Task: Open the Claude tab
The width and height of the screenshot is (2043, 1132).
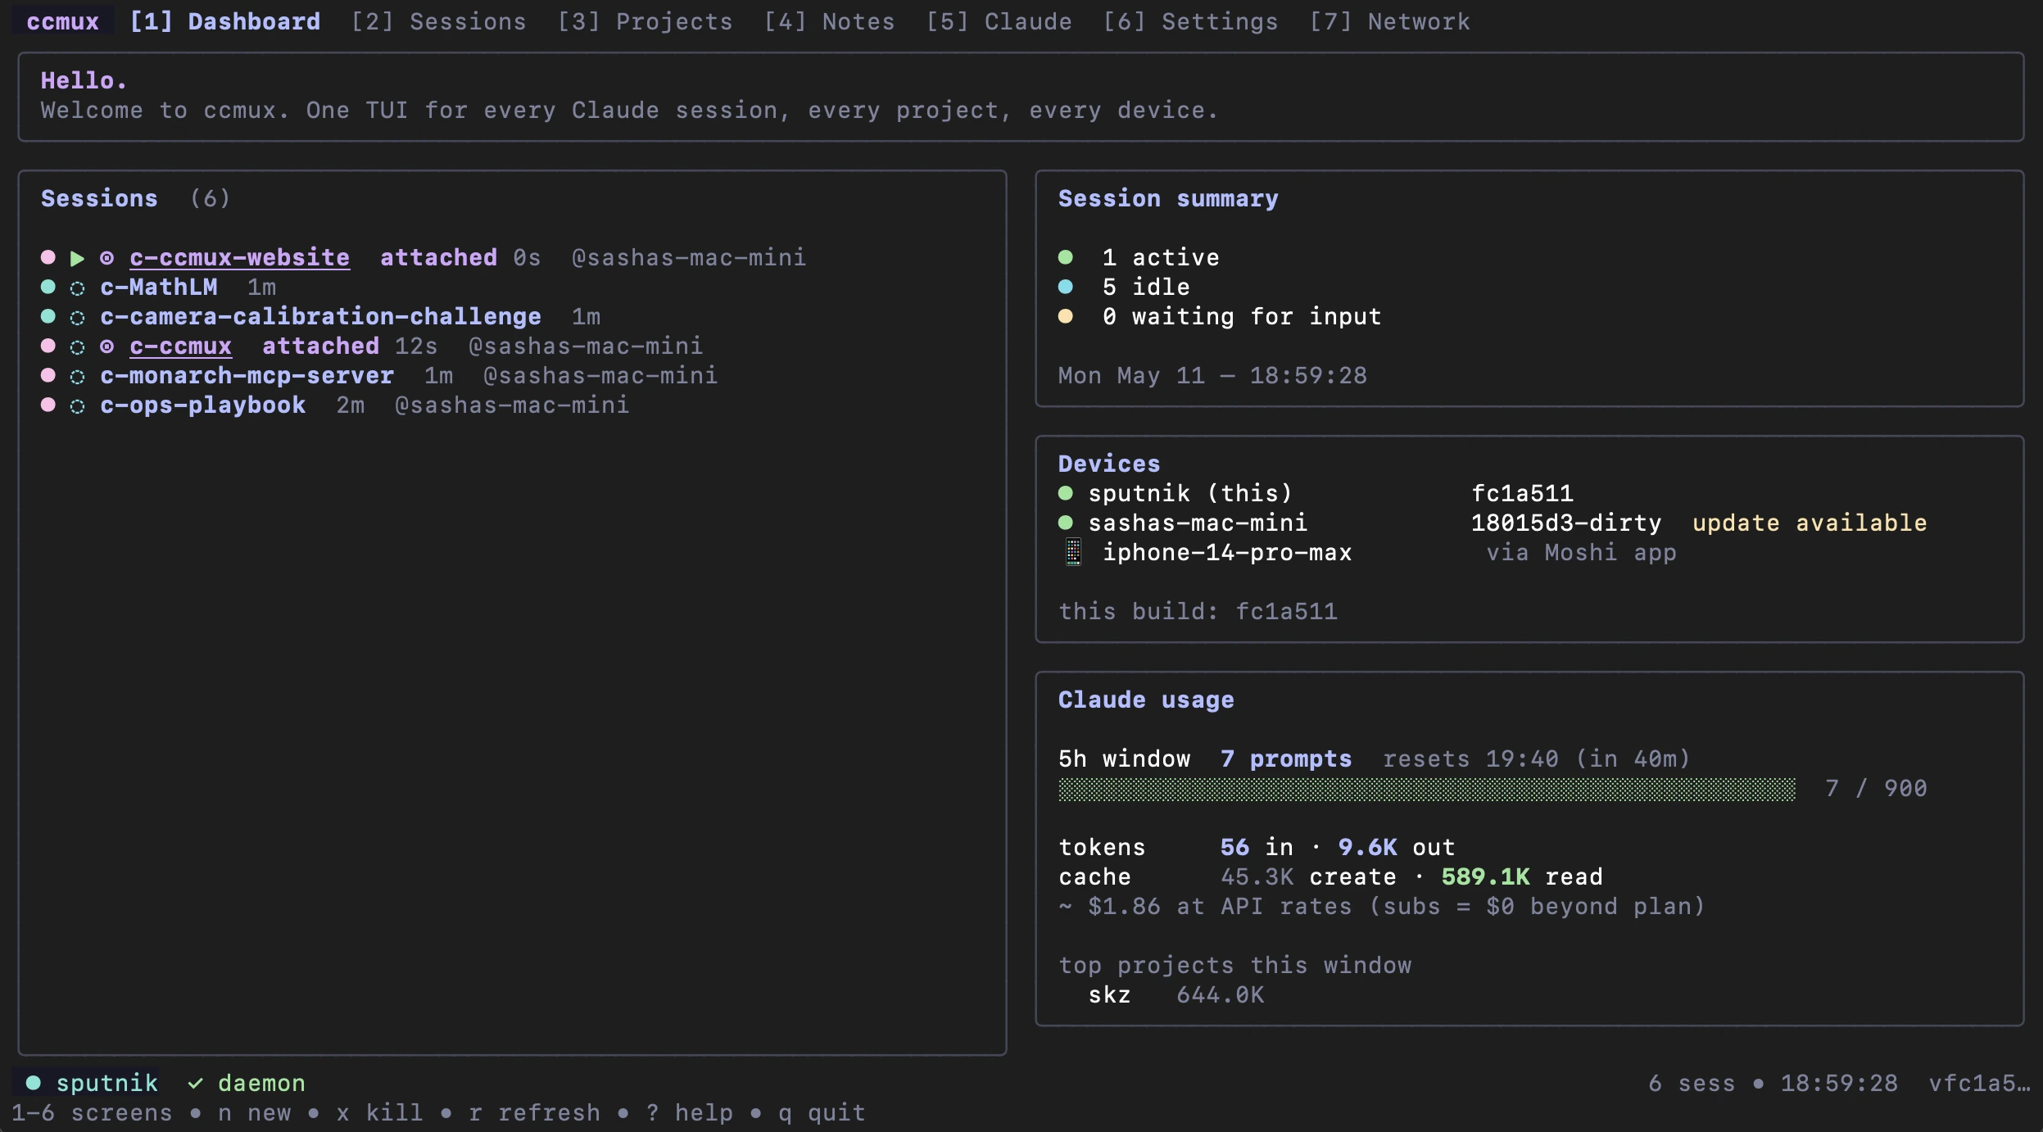Action: (x=999, y=21)
